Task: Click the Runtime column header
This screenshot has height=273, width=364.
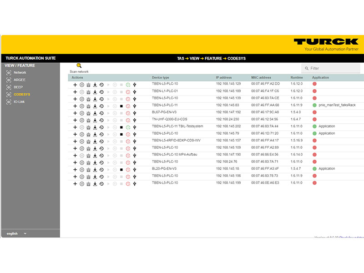Action: click(297, 77)
